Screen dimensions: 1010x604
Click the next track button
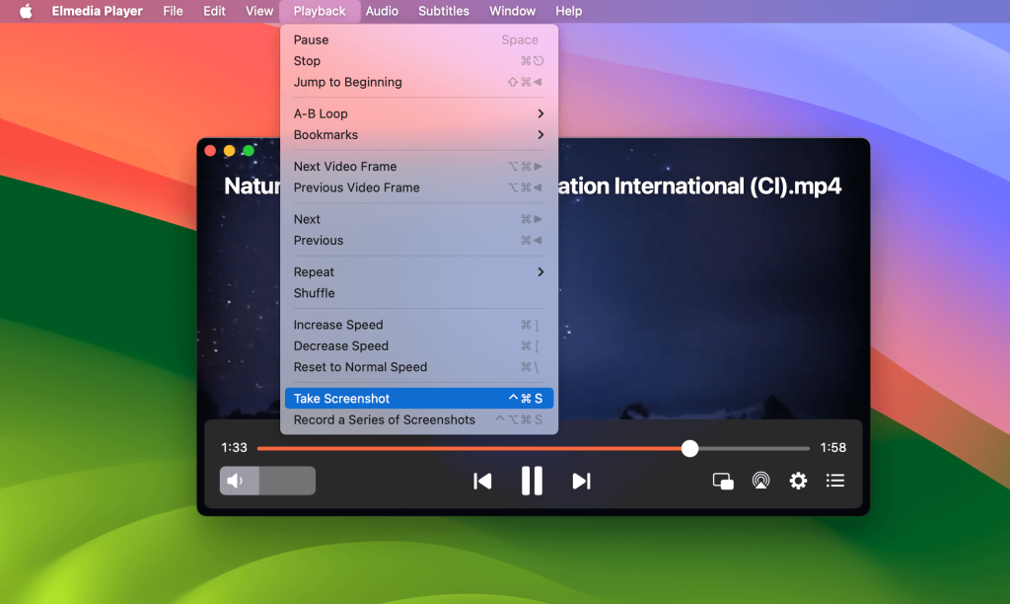pyautogui.click(x=581, y=482)
